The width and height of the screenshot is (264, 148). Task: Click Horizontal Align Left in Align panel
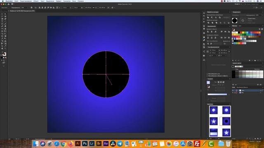pyautogui.click(x=208, y=32)
